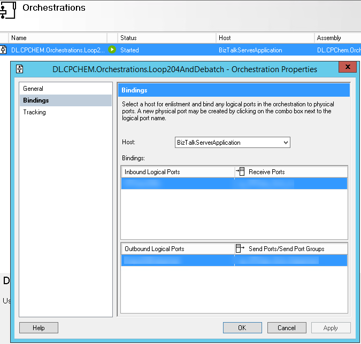Sort by Name column header

(x=58, y=38)
